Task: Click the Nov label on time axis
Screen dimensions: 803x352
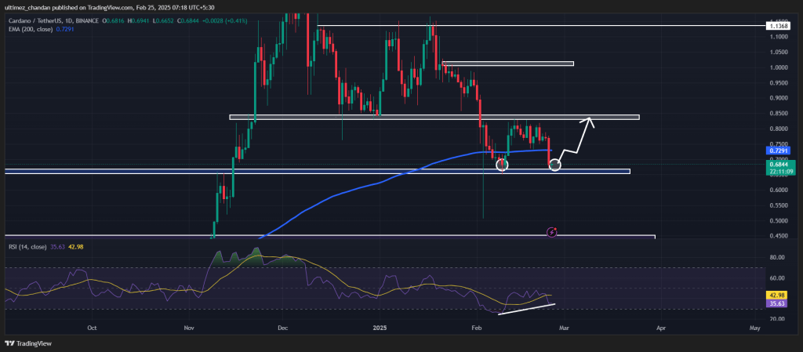Action: coord(190,328)
